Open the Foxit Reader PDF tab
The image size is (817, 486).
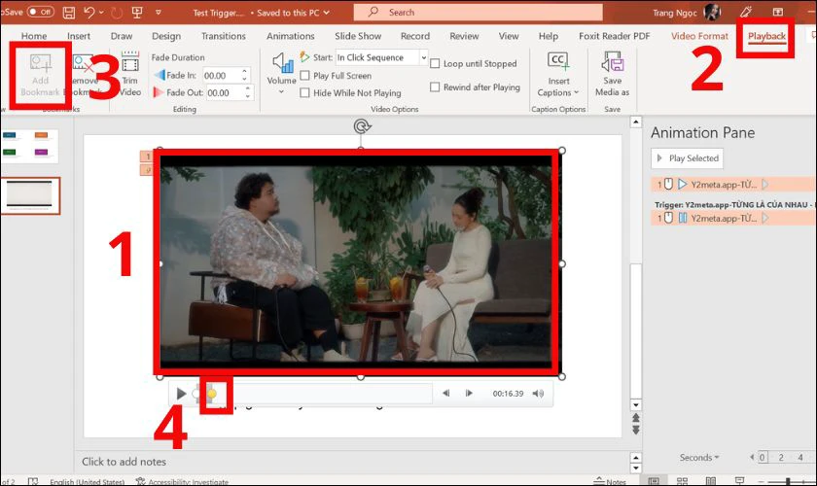pos(615,36)
